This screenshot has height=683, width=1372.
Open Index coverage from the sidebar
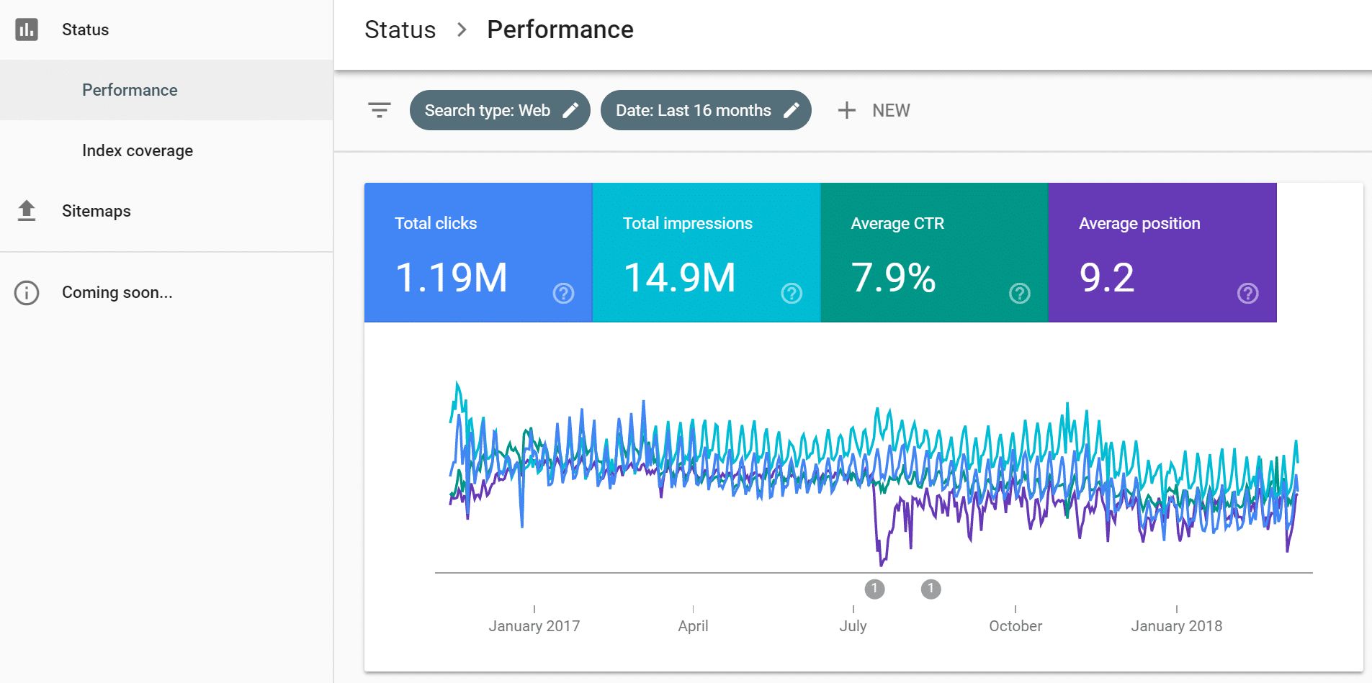(x=138, y=150)
